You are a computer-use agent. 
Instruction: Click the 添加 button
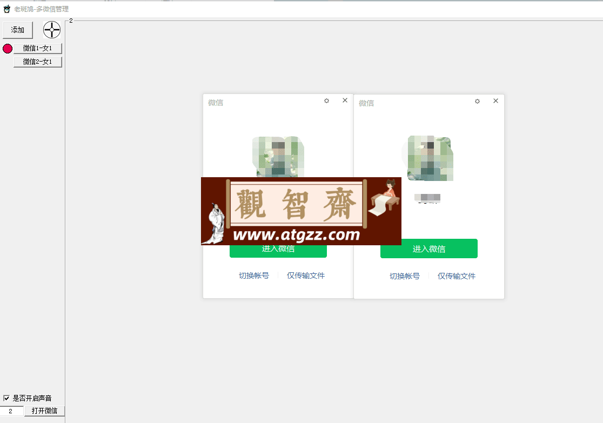pyautogui.click(x=18, y=30)
